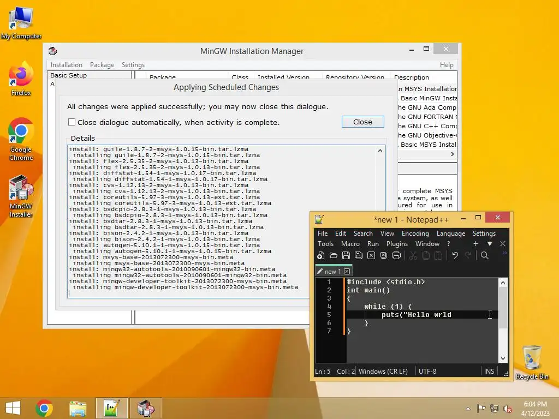The width and height of the screenshot is (559, 419).
Task: Undo last edit in Notepad++ toolbar
Action: pos(455,255)
